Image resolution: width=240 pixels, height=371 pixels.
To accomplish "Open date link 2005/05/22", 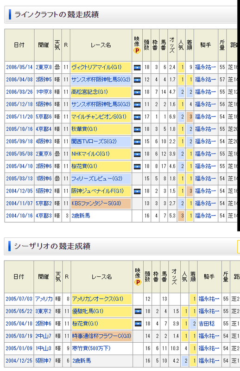I will (19, 311).
